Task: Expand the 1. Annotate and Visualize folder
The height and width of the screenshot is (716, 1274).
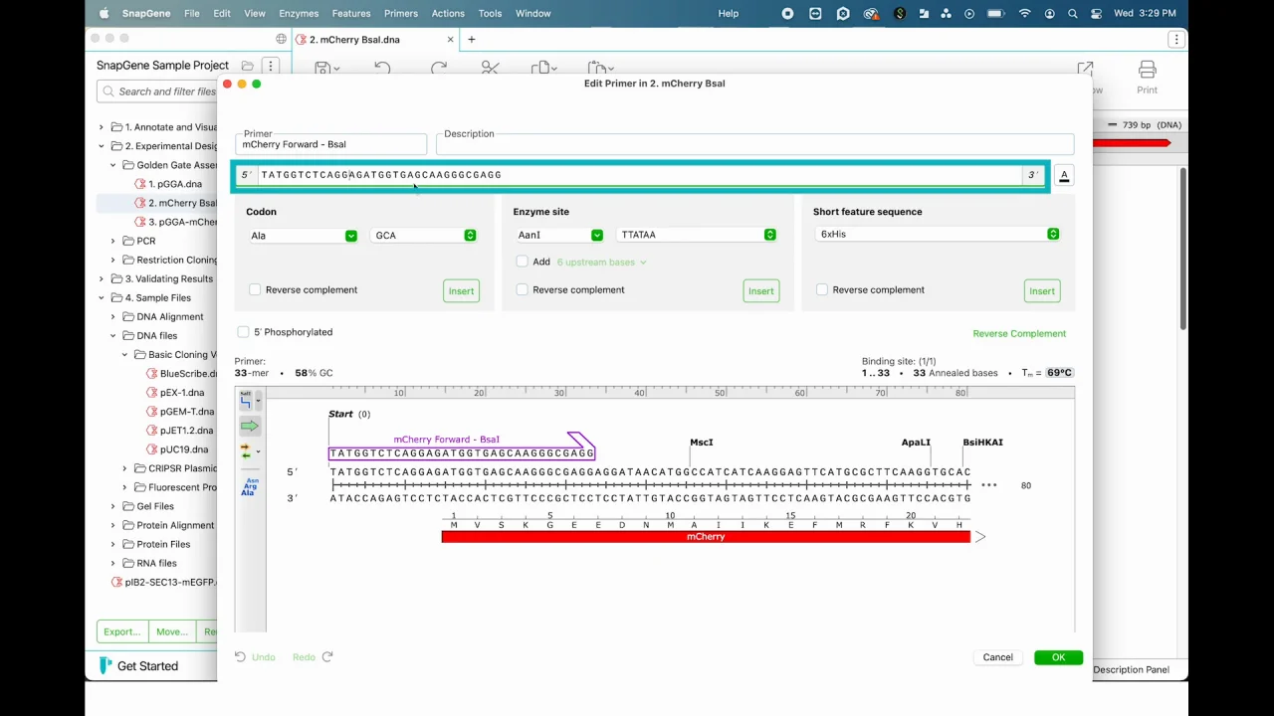Action: click(x=101, y=127)
